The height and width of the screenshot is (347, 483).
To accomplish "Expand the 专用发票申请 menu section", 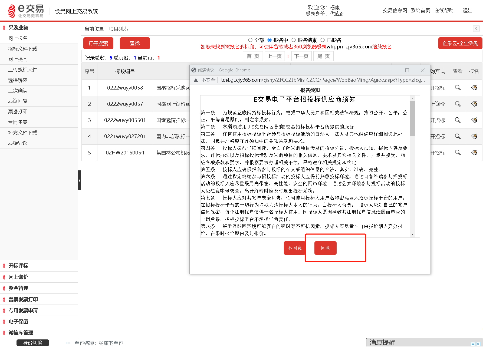I will 39,310.
